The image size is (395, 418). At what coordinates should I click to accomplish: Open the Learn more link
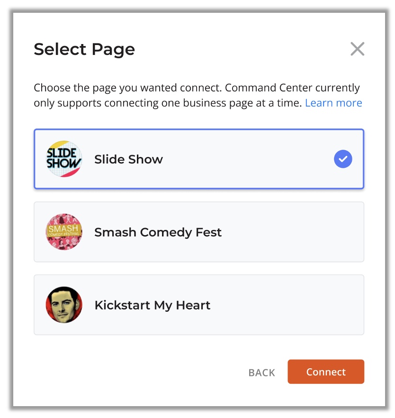[x=333, y=103]
